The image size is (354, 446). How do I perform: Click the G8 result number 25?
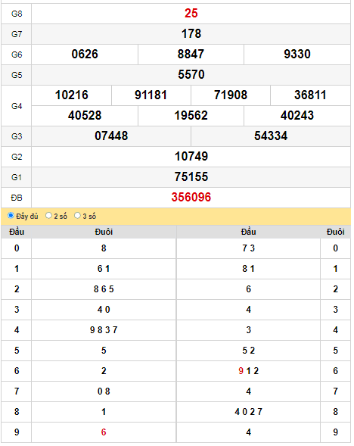tap(191, 14)
